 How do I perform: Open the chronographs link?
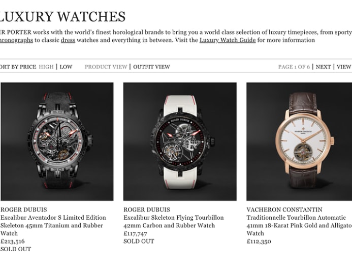16,40
